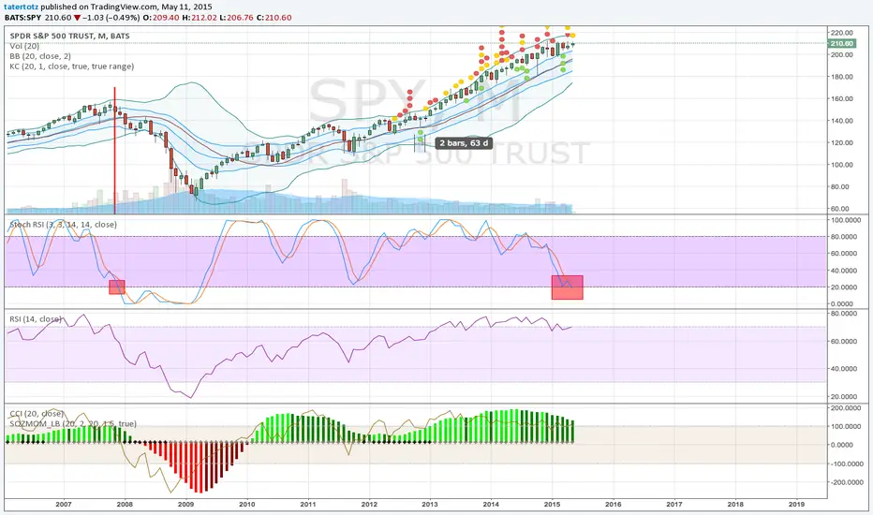Select the BB (20, close, 2) indicator label
The height and width of the screenshot is (515, 873).
40,55
